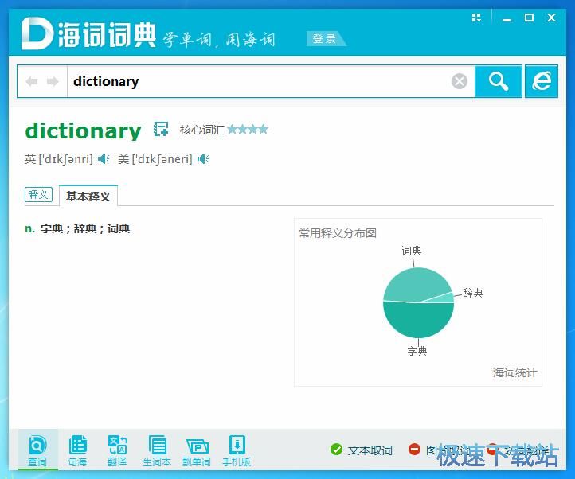Click inside the dictionary search field
Viewport: 575px width, 479px height.
(x=255, y=81)
